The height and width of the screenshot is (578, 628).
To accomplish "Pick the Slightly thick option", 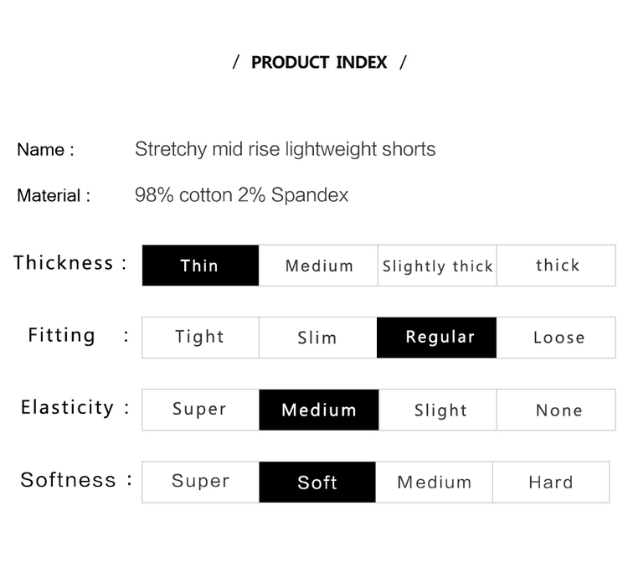I will (437, 266).
